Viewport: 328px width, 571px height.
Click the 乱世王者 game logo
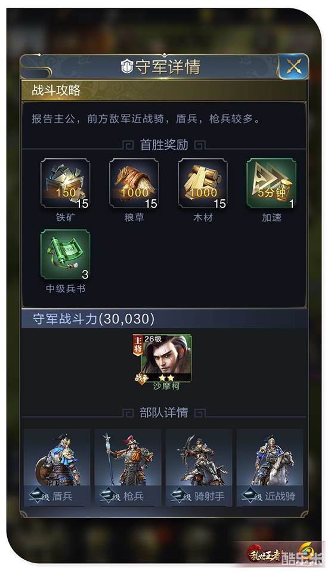tap(264, 555)
